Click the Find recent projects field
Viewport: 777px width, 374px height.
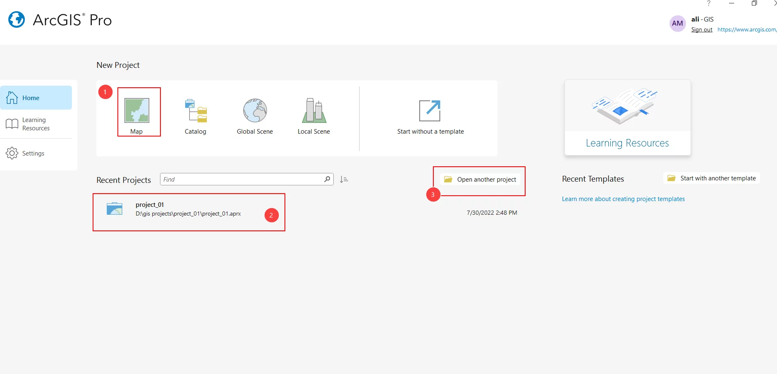pos(246,179)
